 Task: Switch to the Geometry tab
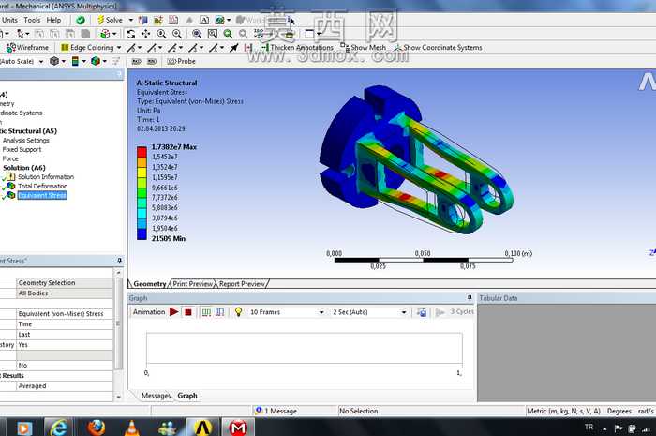tap(150, 284)
